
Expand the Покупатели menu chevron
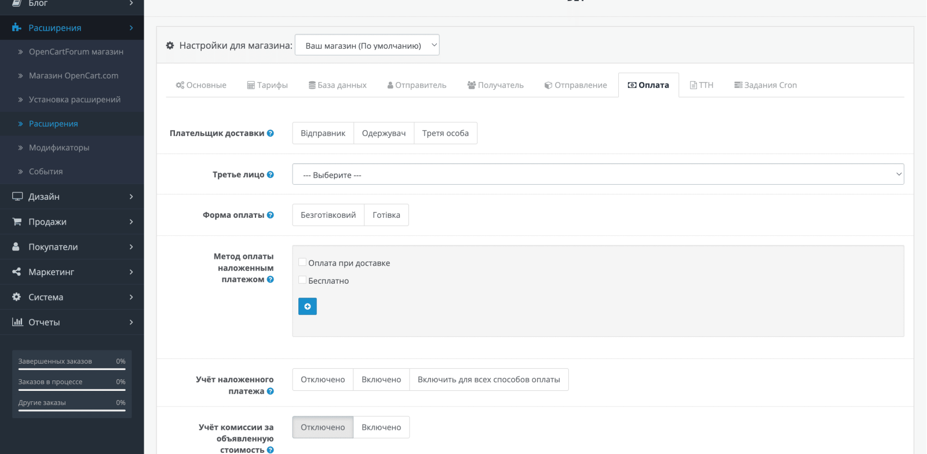tap(132, 247)
